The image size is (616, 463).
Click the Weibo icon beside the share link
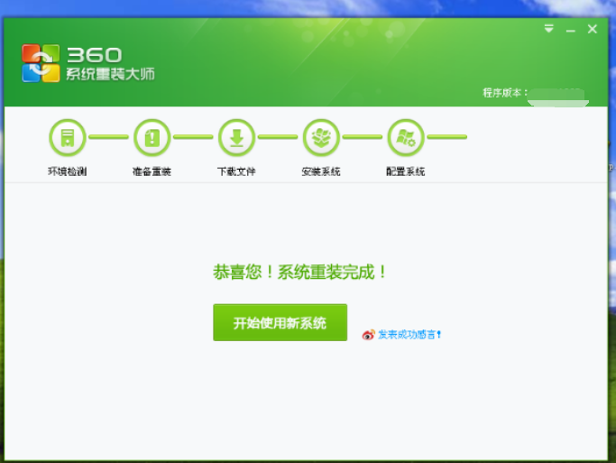tap(368, 335)
